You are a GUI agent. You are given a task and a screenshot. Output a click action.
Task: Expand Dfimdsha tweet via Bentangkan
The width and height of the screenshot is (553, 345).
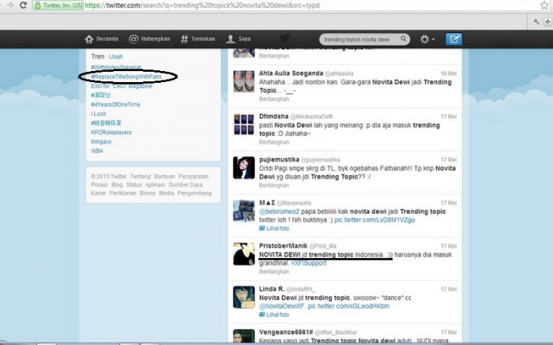coord(274,142)
